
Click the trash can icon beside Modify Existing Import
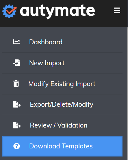click(x=16, y=83)
